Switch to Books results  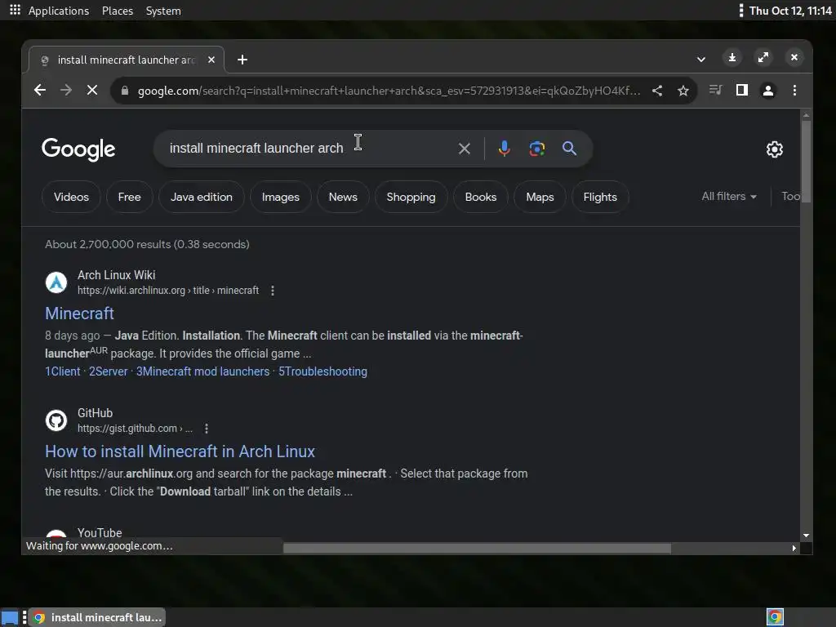[x=480, y=198]
